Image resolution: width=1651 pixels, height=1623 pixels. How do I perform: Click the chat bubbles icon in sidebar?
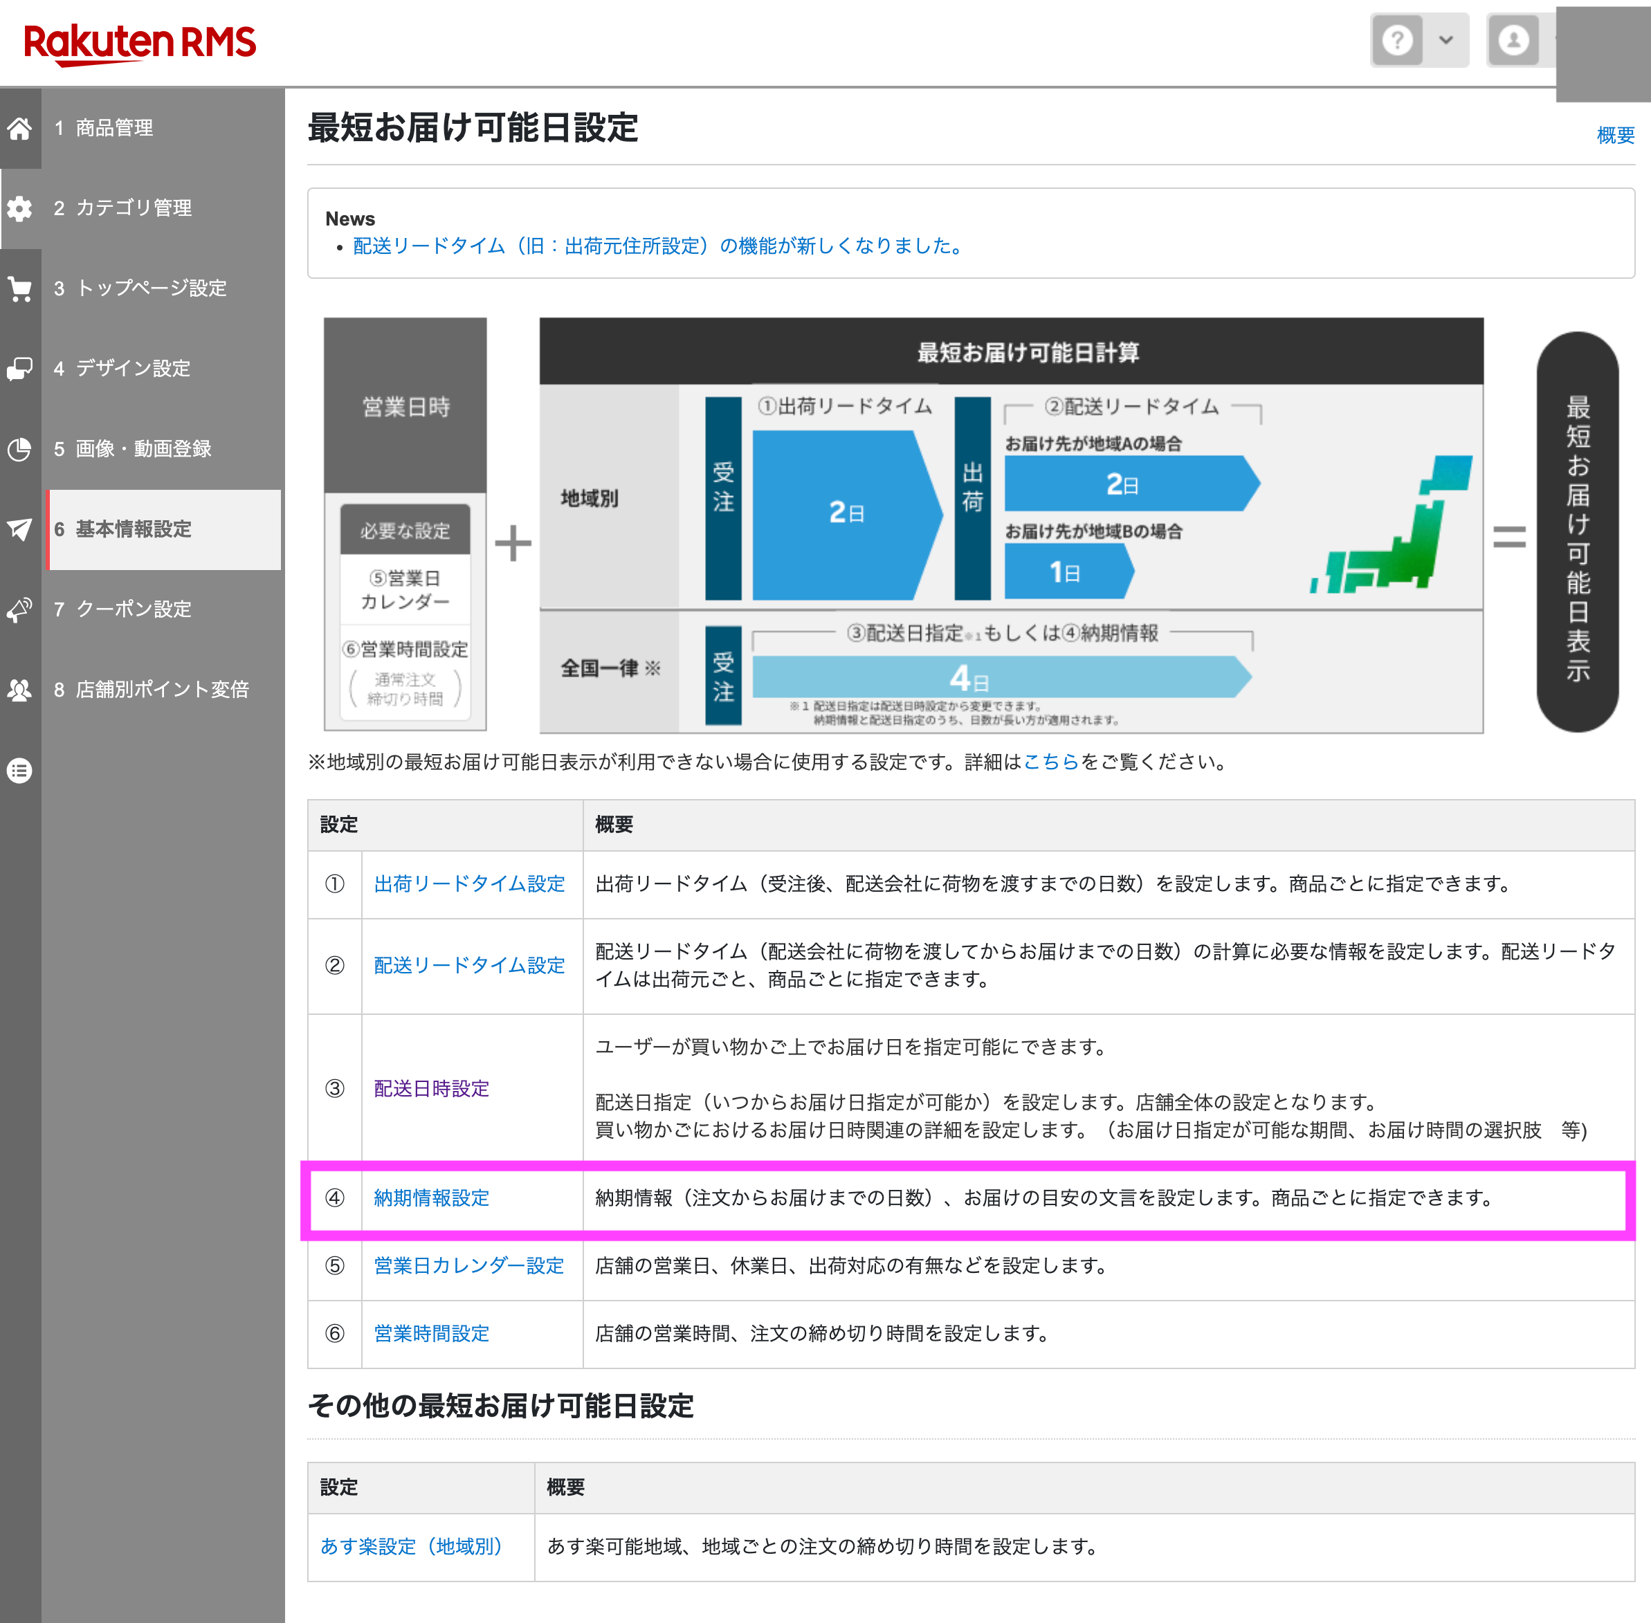click(x=19, y=369)
